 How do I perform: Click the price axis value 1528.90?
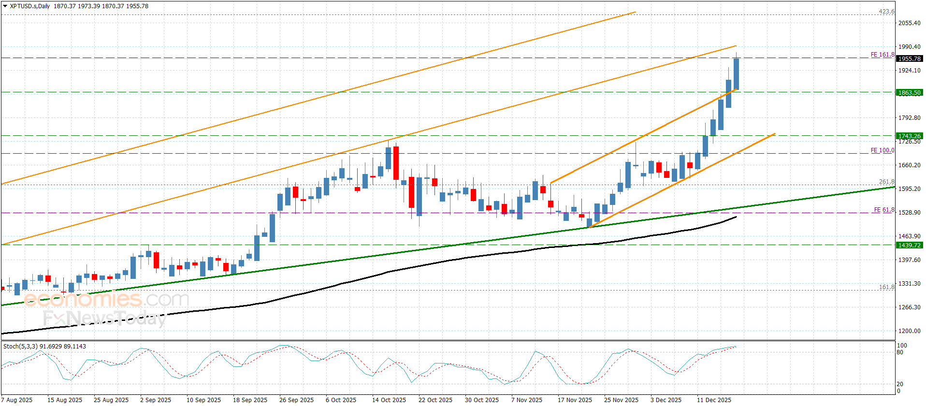(x=910, y=212)
